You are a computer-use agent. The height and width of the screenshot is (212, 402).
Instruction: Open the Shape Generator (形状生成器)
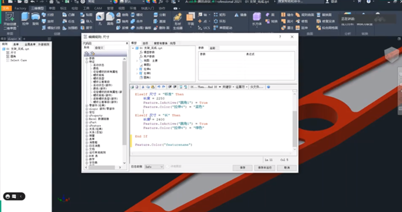178,21
